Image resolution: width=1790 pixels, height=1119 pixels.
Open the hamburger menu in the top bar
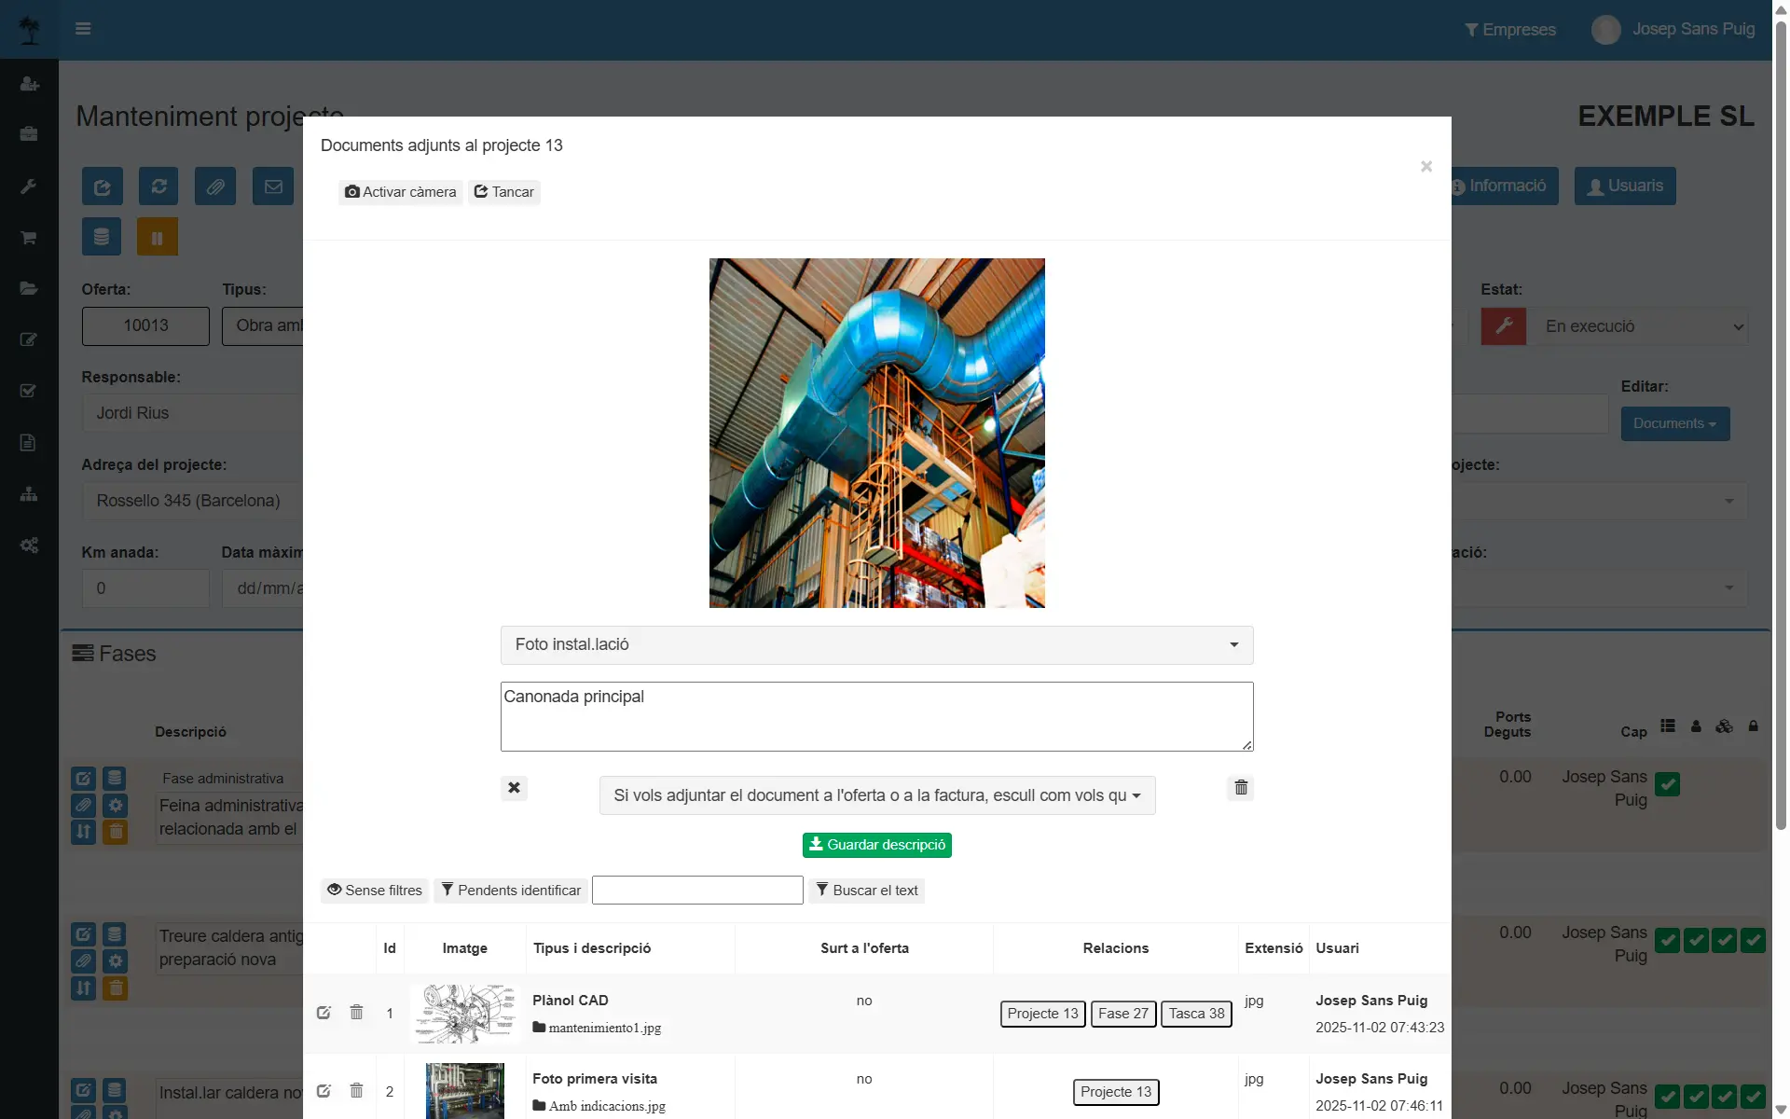(x=83, y=29)
